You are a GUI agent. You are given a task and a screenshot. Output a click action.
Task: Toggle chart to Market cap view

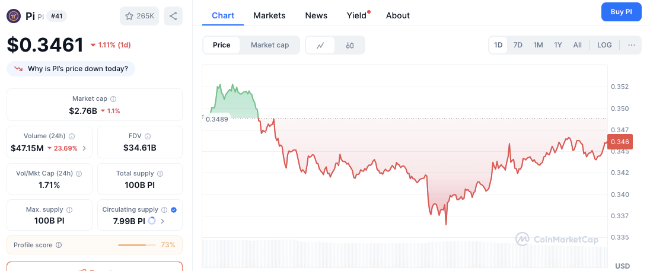click(x=270, y=45)
